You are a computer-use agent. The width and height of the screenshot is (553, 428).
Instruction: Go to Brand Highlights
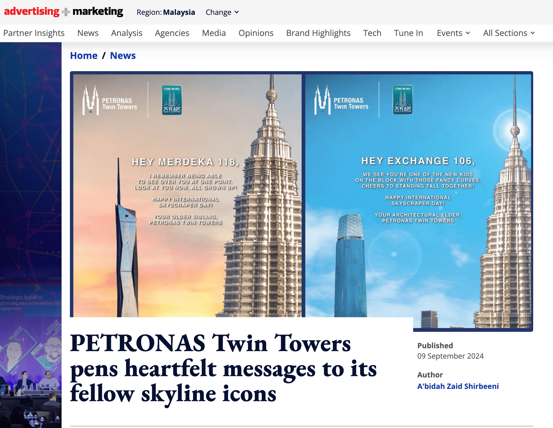[318, 33]
